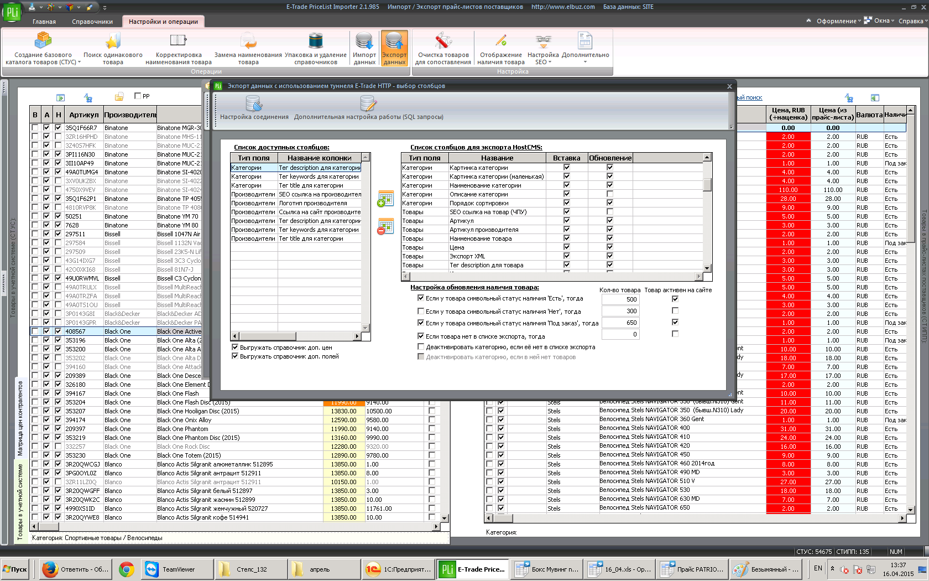Image resolution: width=929 pixels, height=581 pixels.
Task: Toggle the 'Нет' availability status rule checkbox
Action: click(421, 311)
